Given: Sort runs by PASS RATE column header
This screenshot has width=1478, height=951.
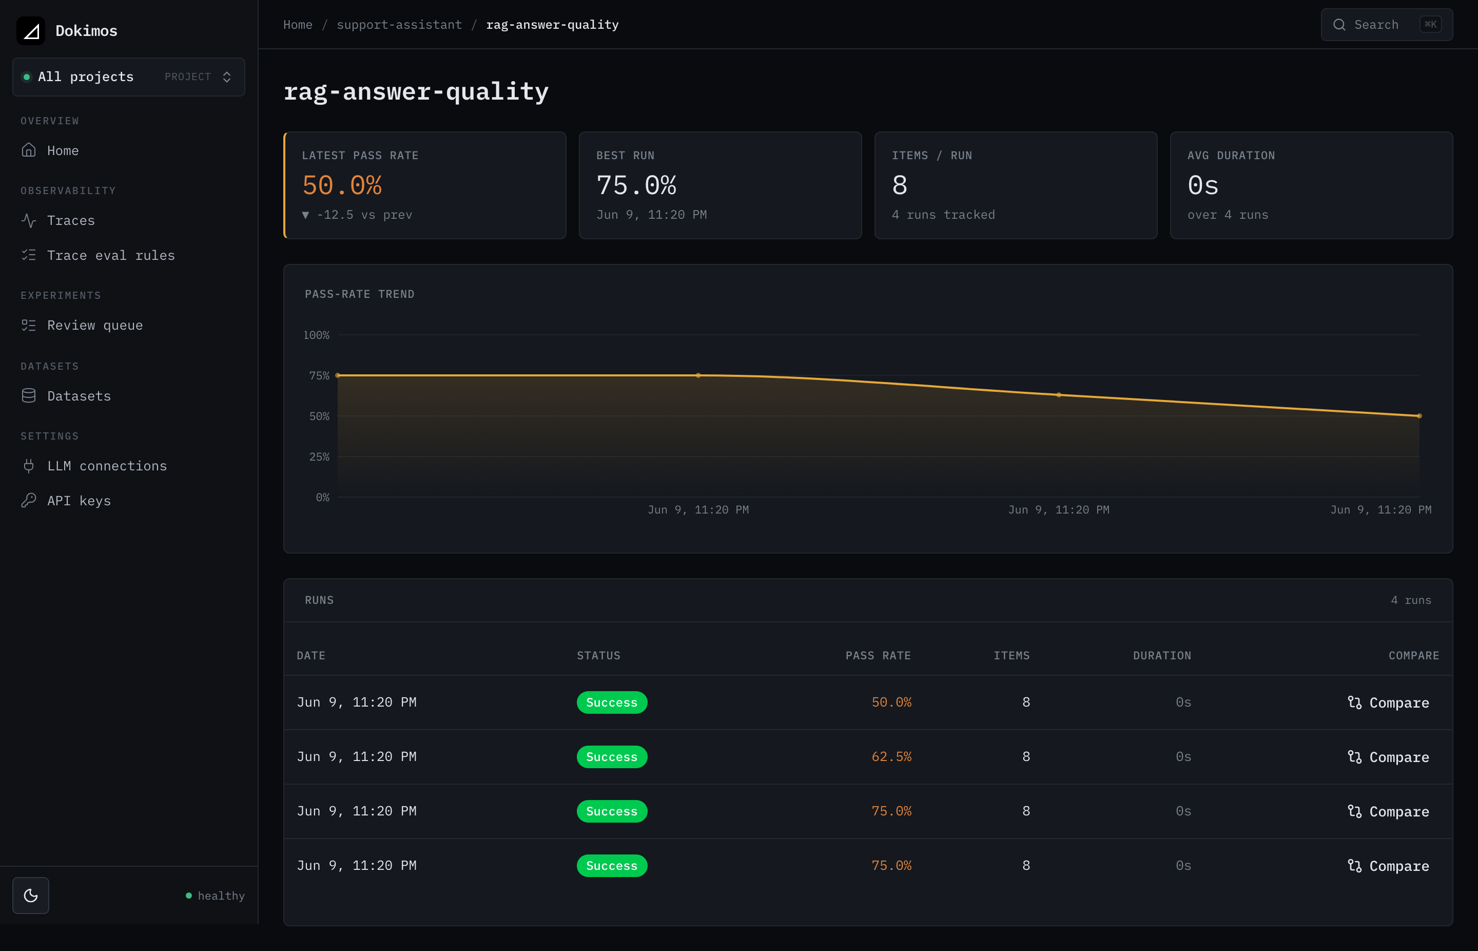Looking at the screenshot, I should point(878,655).
